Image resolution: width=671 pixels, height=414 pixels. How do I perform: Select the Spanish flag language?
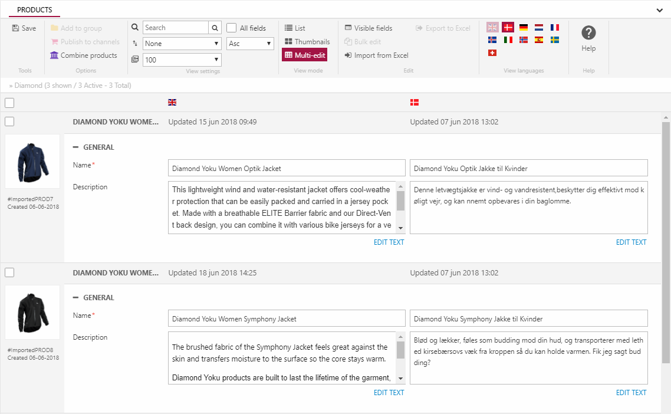coord(538,40)
